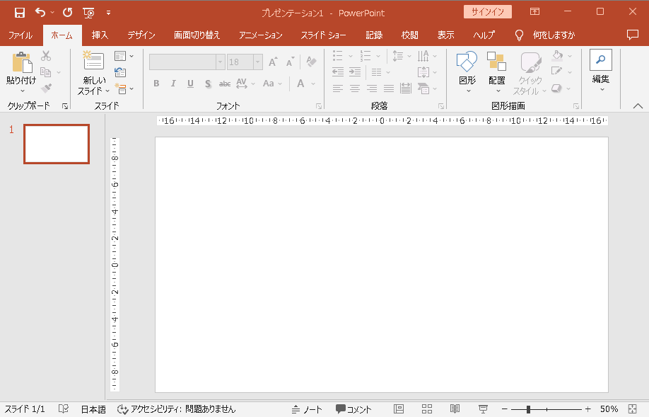Viewport: 649px width, 417px height.
Task: Click the Tell me (何をしますか) search box
Action: tap(554, 35)
